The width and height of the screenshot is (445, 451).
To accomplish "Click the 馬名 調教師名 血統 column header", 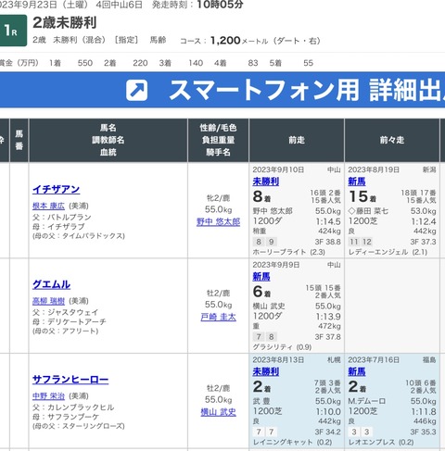I will click(x=108, y=140).
